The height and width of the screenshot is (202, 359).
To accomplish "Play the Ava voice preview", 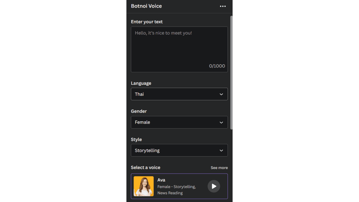I will point(214,186).
